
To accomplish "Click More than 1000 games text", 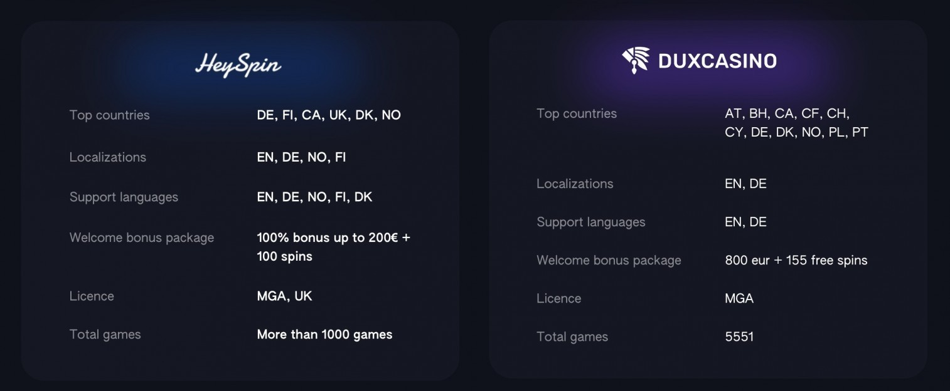I will click(x=324, y=335).
